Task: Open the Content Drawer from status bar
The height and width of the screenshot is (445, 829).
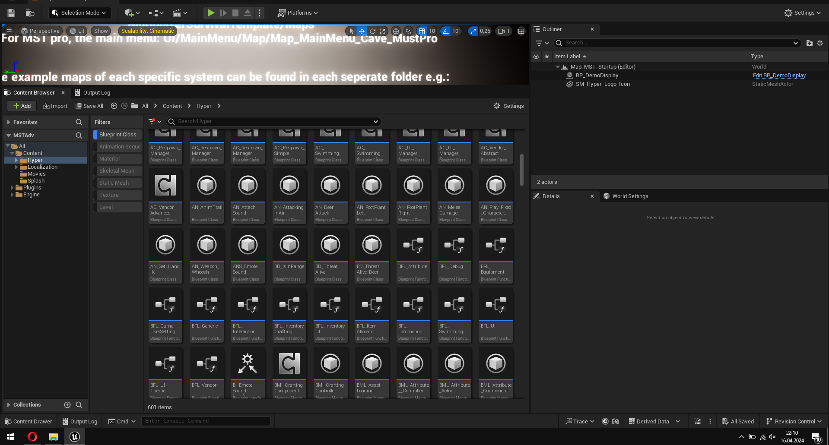Action: pos(28,422)
